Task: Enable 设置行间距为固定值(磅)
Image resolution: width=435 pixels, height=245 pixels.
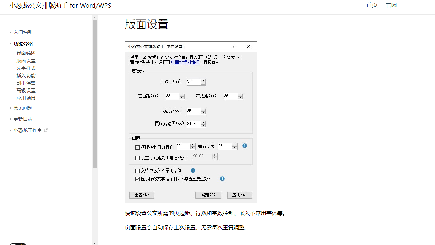Action: tap(137, 158)
